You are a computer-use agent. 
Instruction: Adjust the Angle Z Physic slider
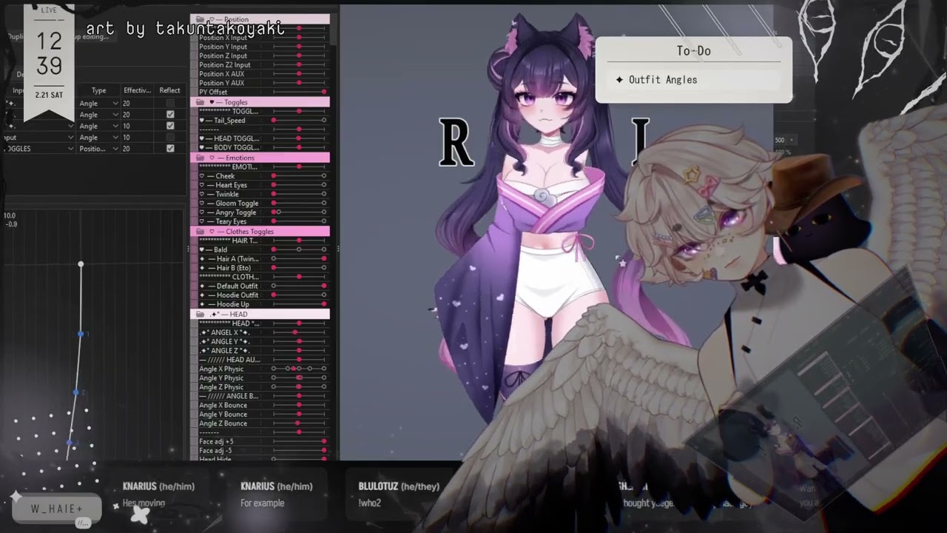[299, 386]
